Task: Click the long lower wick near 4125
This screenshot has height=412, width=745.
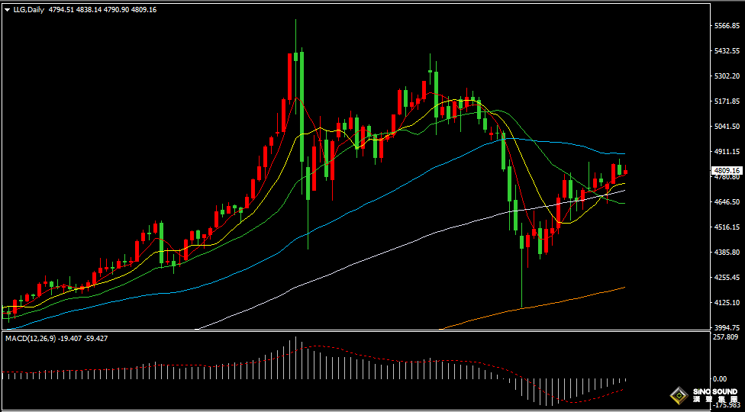Action: (x=522, y=282)
